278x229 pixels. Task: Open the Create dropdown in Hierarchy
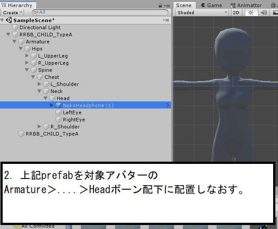12,12
